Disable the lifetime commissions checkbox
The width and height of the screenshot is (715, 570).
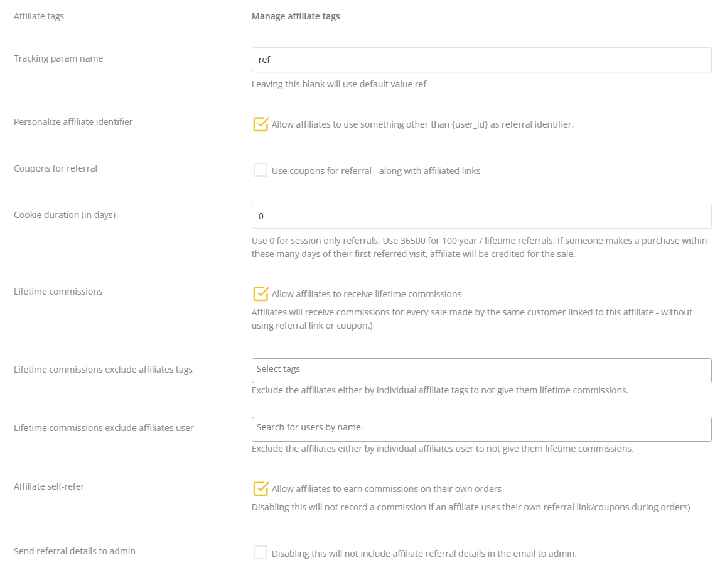tap(261, 294)
